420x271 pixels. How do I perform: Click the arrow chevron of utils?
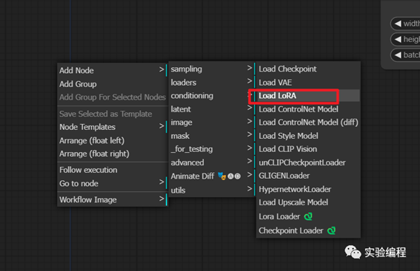250,189
